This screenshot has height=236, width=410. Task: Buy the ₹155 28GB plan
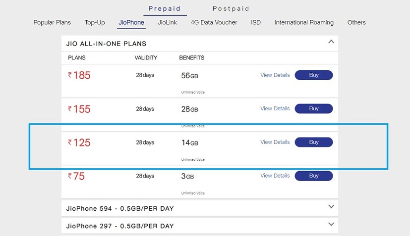(314, 108)
